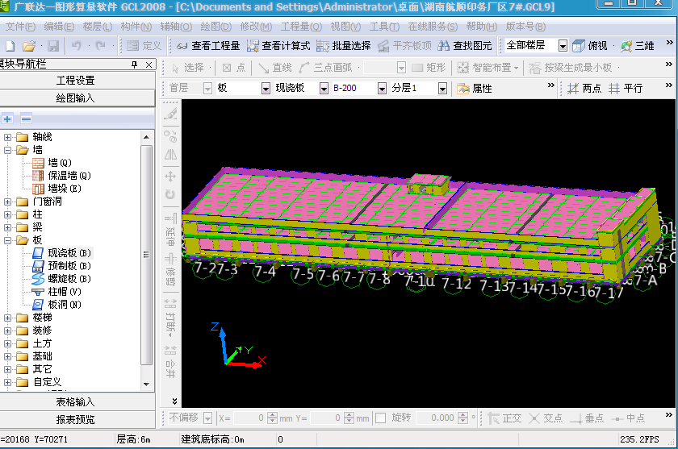Click 两点 auxiliary axis tool

coord(584,89)
